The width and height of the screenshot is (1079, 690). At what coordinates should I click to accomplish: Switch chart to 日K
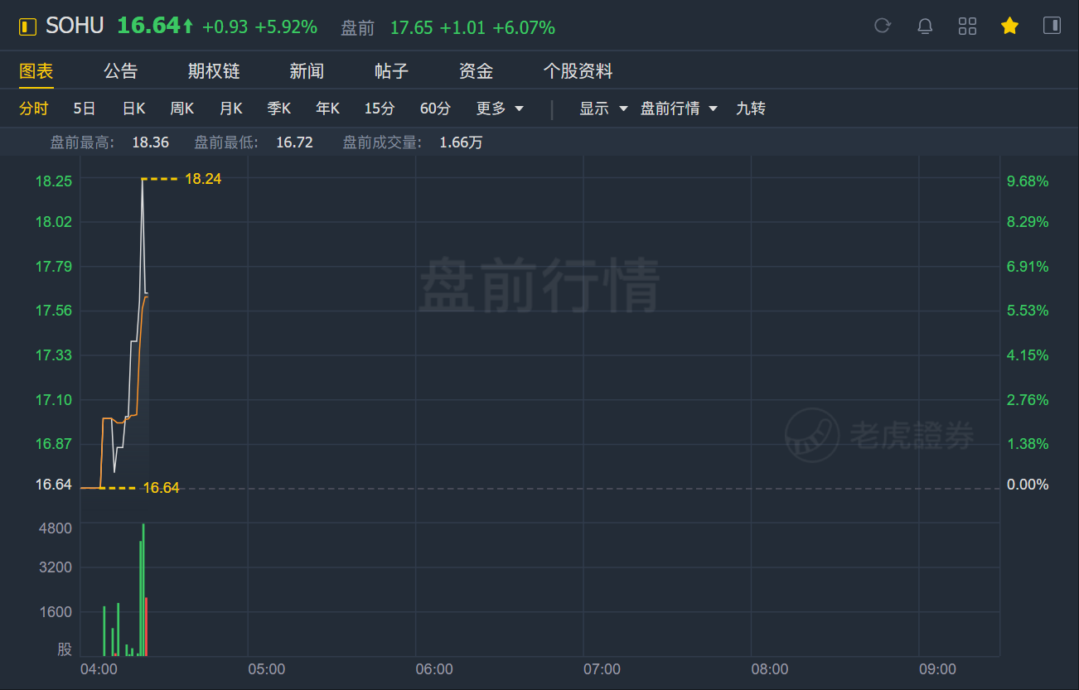point(134,109)
